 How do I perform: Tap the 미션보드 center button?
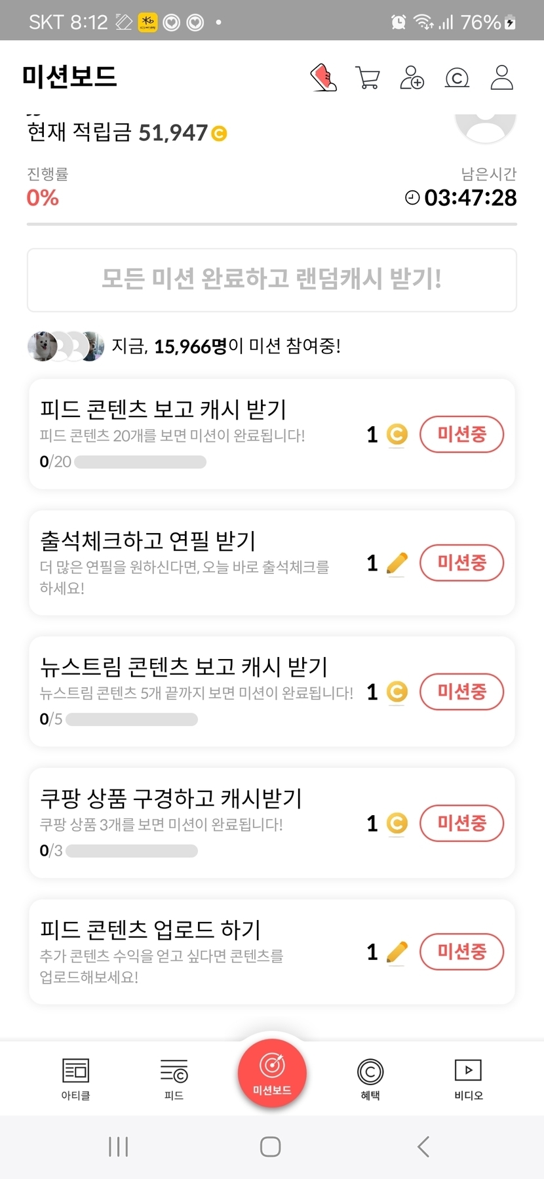272,1073
